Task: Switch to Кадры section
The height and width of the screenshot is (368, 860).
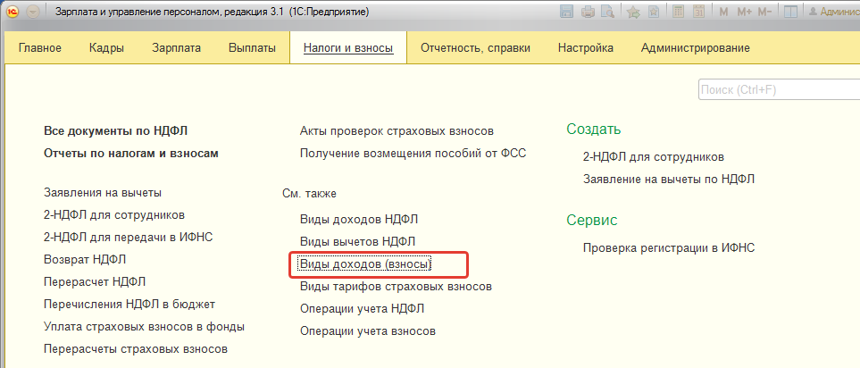Action: (106, 48)
